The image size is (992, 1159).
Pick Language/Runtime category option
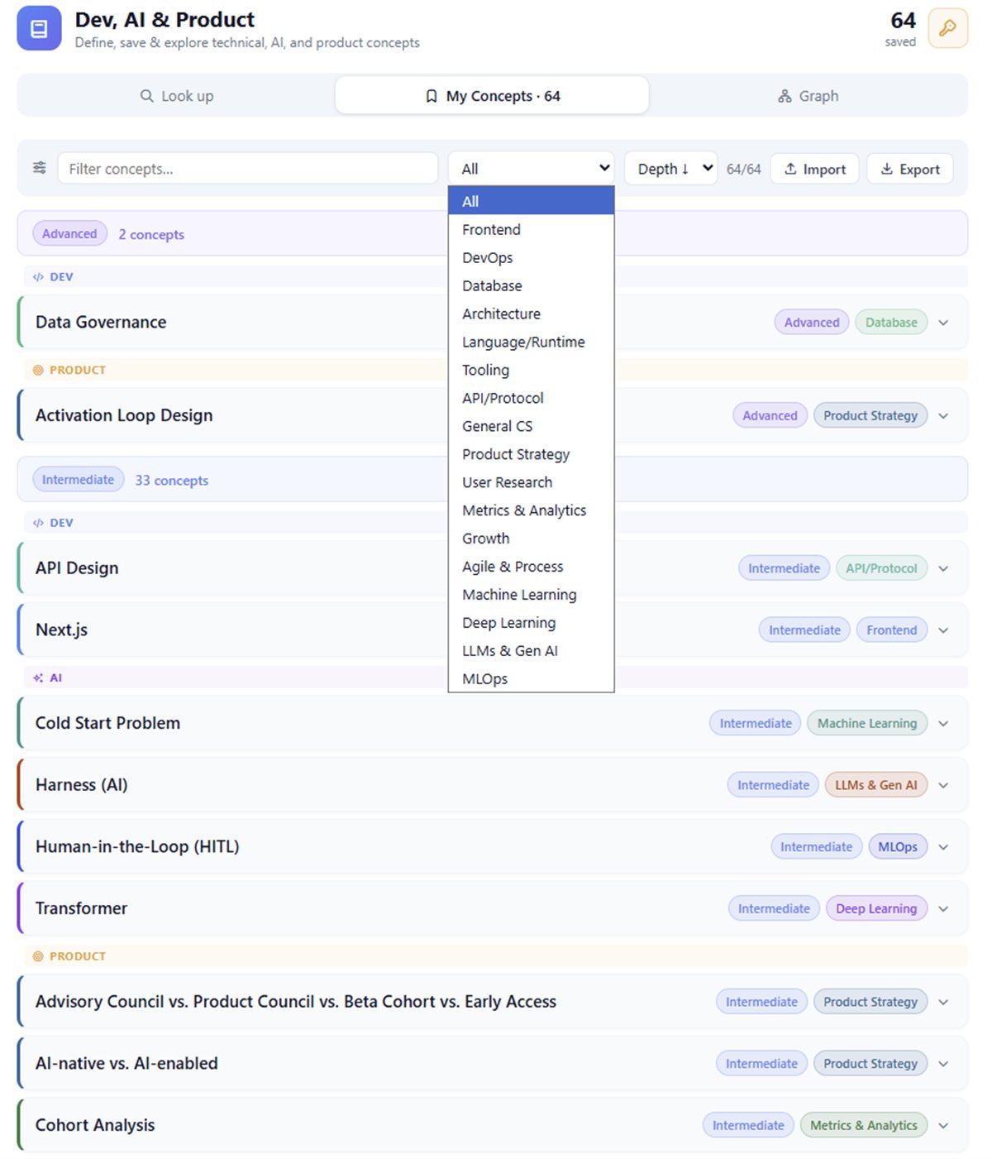click(531, 342)
